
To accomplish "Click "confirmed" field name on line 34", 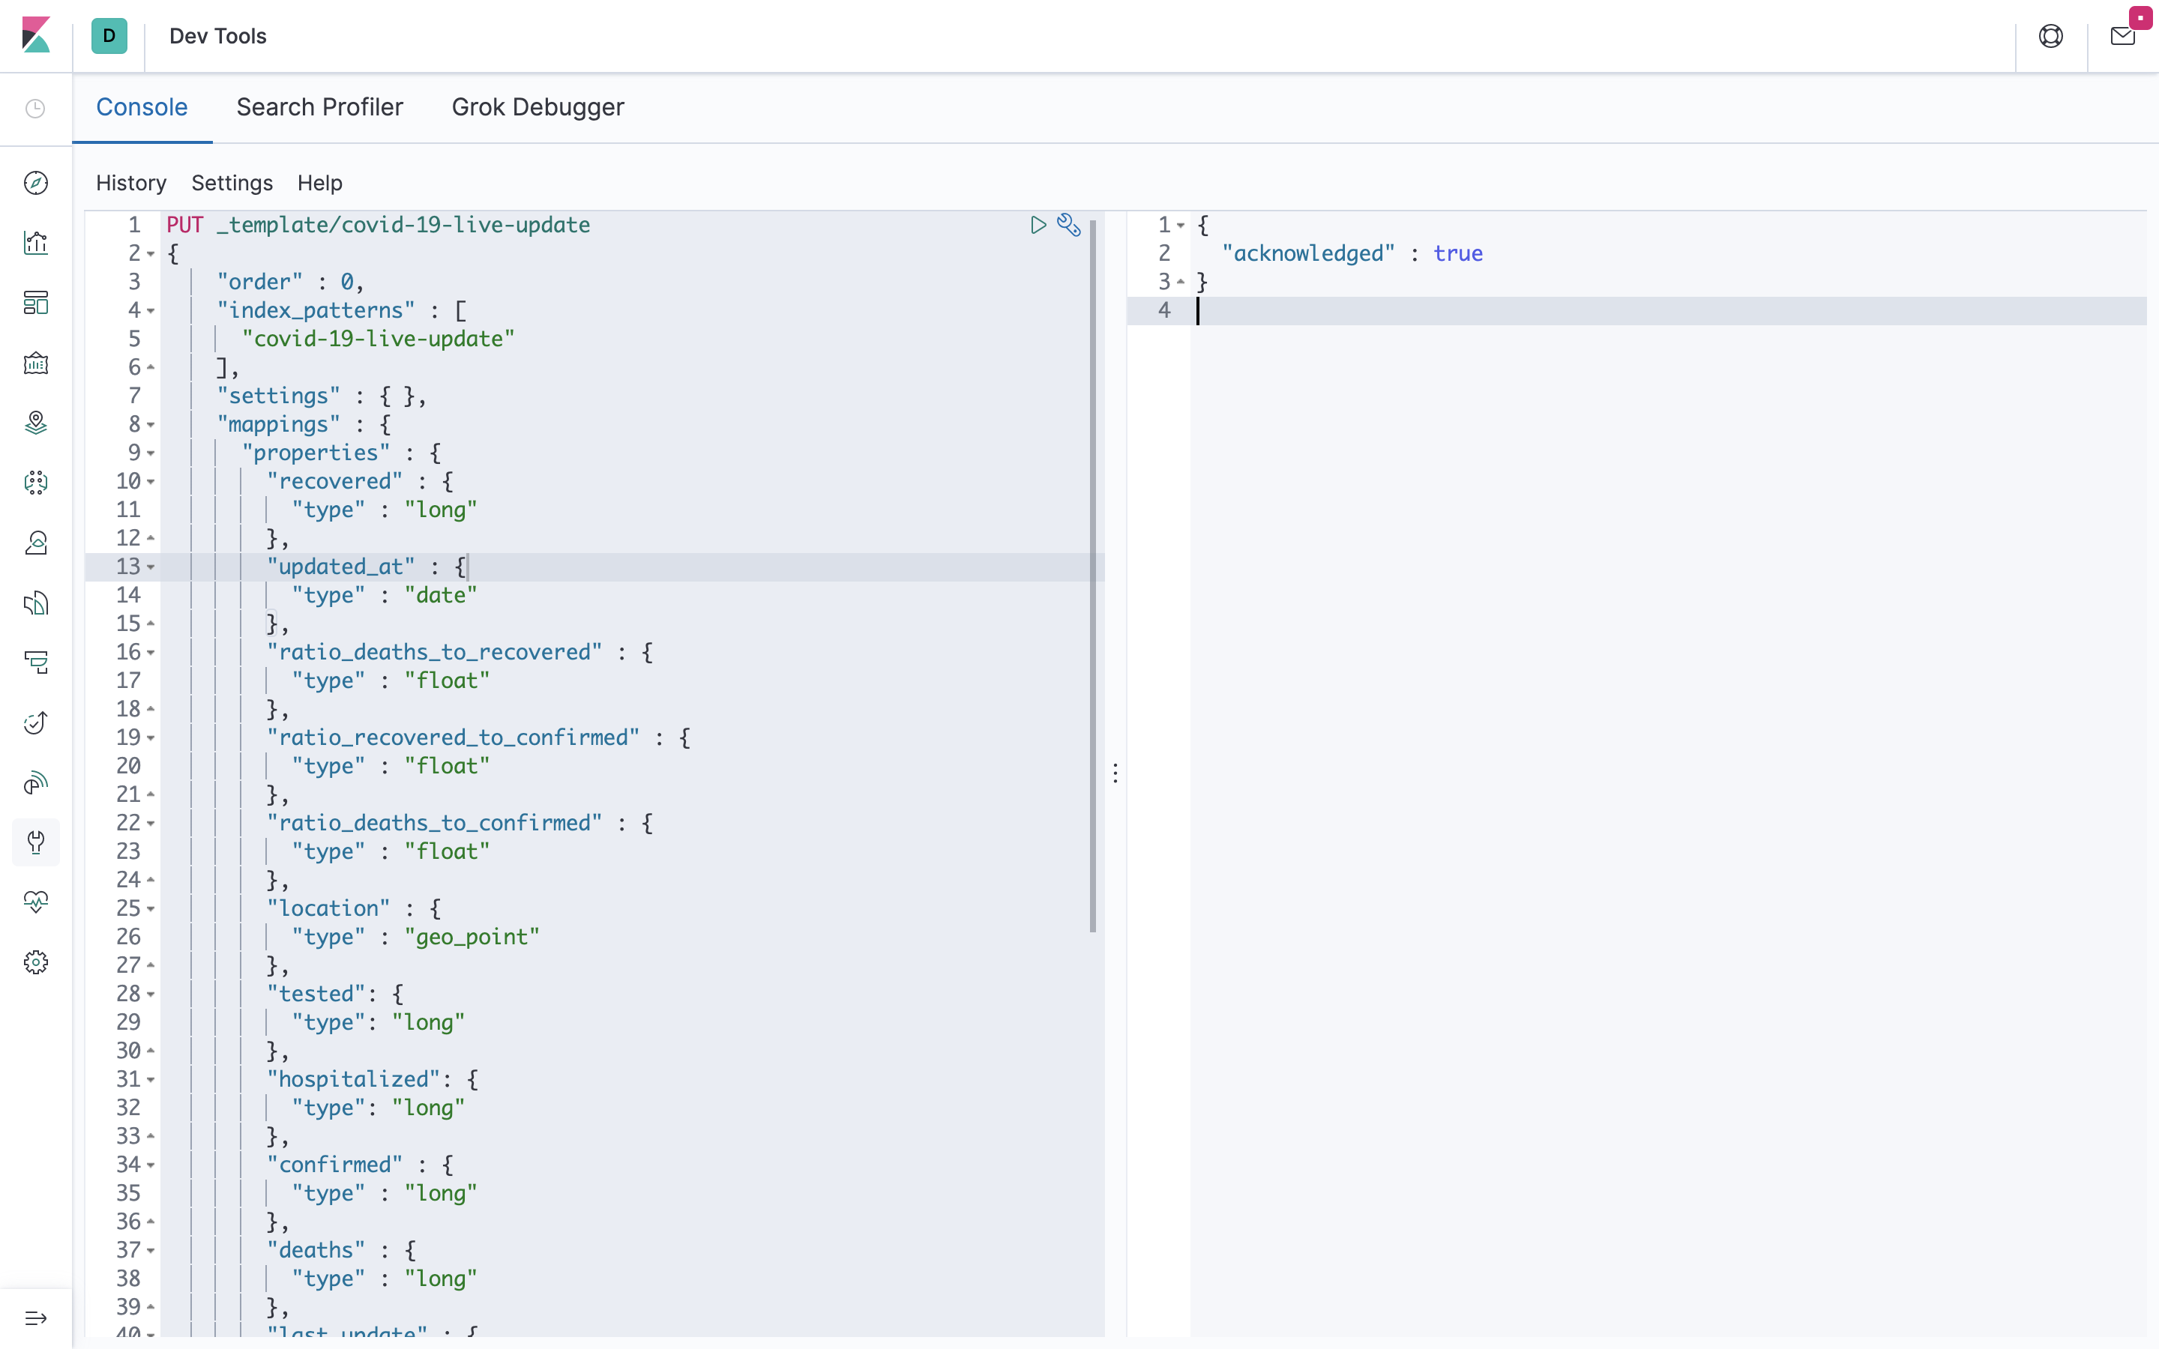I will coord(334,1165).
